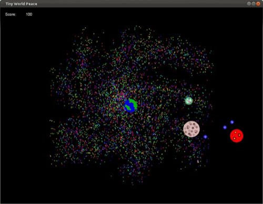
Task: Maximize the Tiny World Peace window
Action: 254,4
